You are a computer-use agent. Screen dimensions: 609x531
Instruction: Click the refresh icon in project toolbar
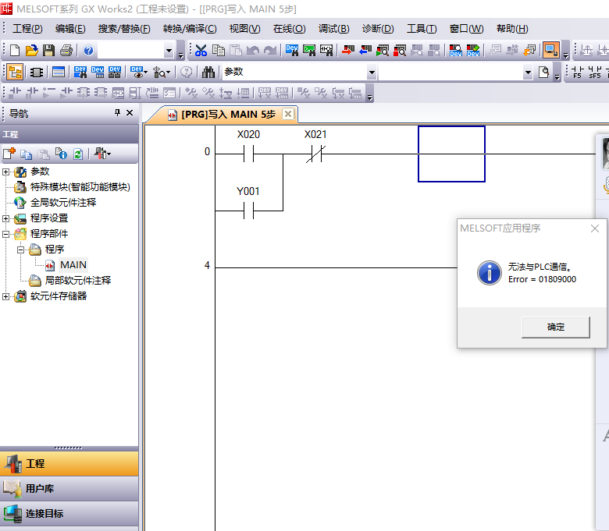pyautogui.click(x=78, y=154)
